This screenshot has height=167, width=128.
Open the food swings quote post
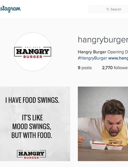click(x=35, y=124)
